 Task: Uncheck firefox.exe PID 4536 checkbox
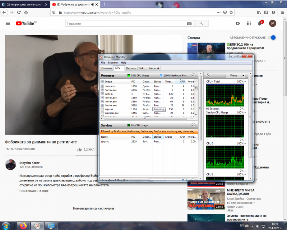(x=102, y=90)
